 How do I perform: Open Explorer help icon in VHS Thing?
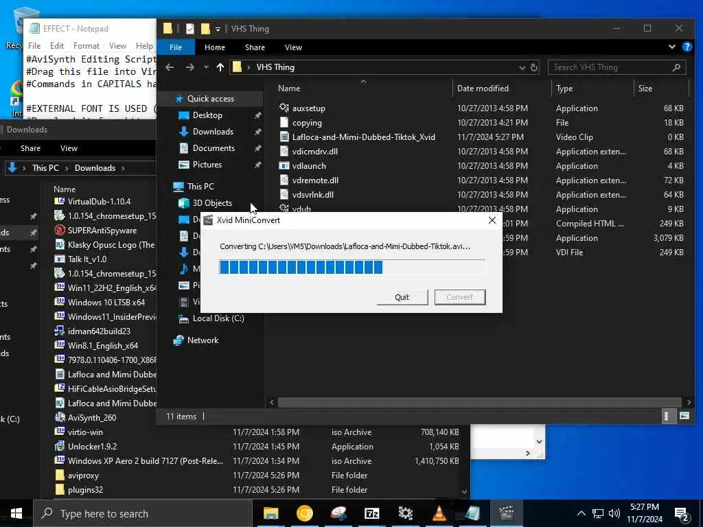687,47
